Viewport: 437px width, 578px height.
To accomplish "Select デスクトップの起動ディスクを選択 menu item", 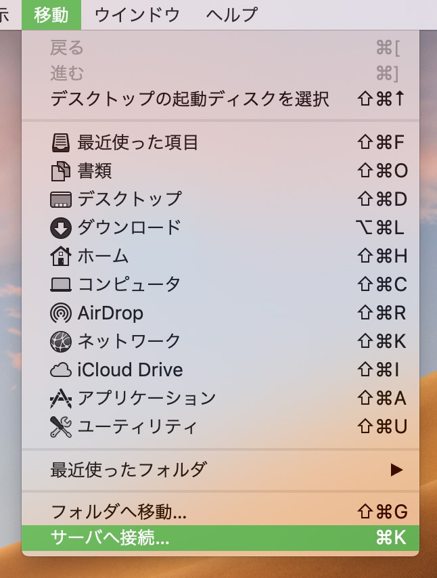I will 189,99.
